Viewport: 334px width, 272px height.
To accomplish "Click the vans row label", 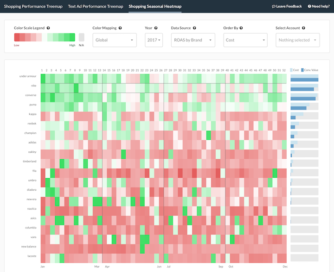I will click(x=33, y=237).
